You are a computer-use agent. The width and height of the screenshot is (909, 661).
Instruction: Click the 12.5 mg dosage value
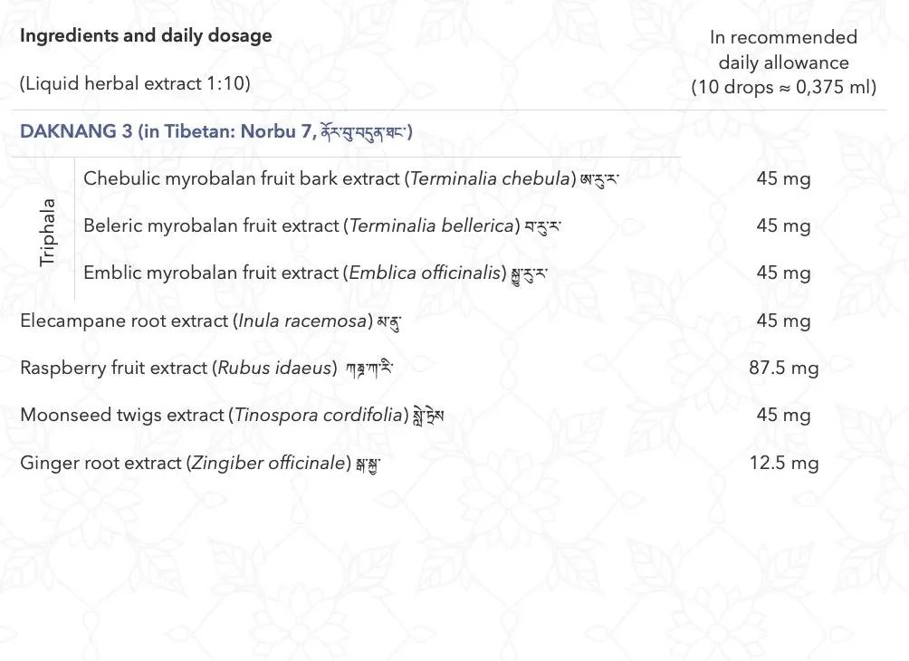pos(783,463)
